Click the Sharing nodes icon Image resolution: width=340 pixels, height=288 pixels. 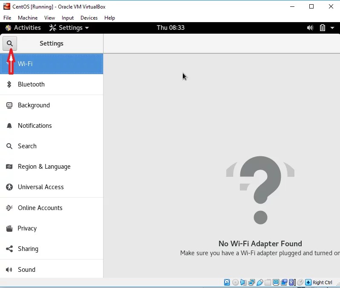point(9,249)
